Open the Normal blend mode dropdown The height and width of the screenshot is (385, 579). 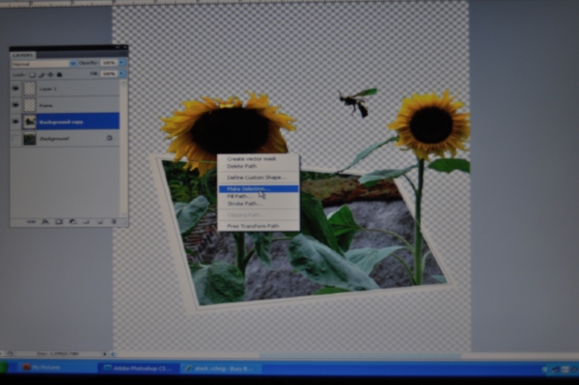click(x=44, y=64)
